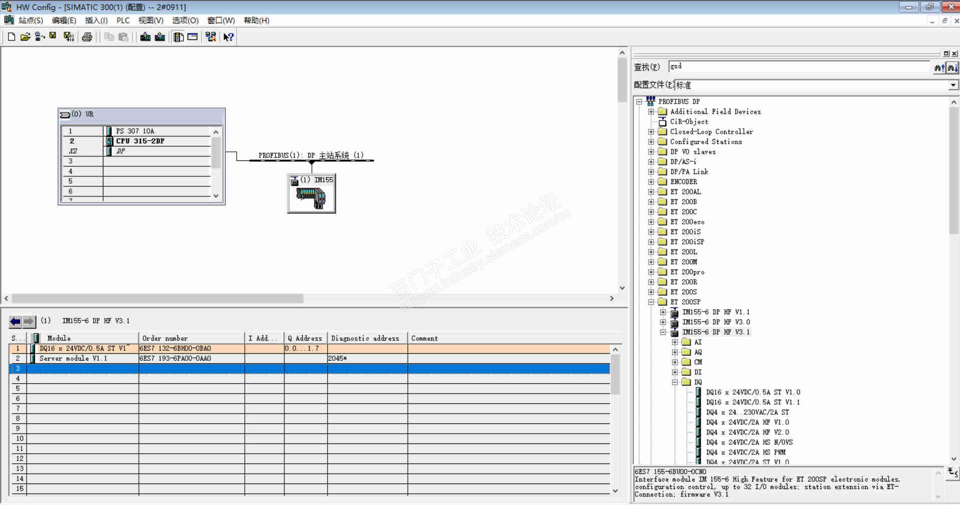This screenshot has width=960, height=505.
Task: Expand the IM155-6 DP HF V3.0 node
Action: pyautogui.click(x=663, y=322)
